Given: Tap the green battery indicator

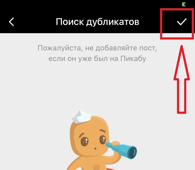Looking at the screenshot, I should click(184, 4).
